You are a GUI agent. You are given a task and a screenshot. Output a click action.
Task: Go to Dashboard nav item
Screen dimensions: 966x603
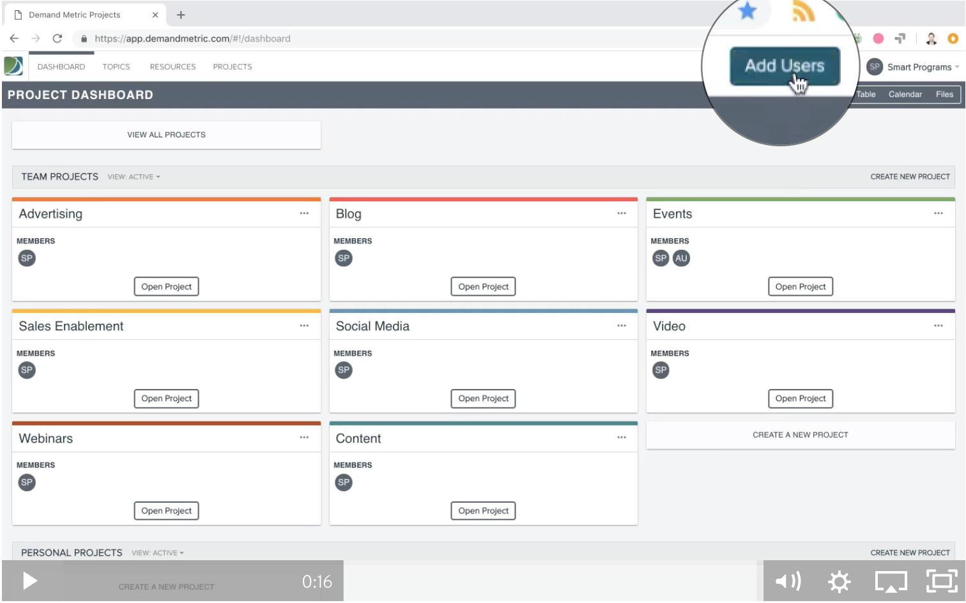coord(61,66)
